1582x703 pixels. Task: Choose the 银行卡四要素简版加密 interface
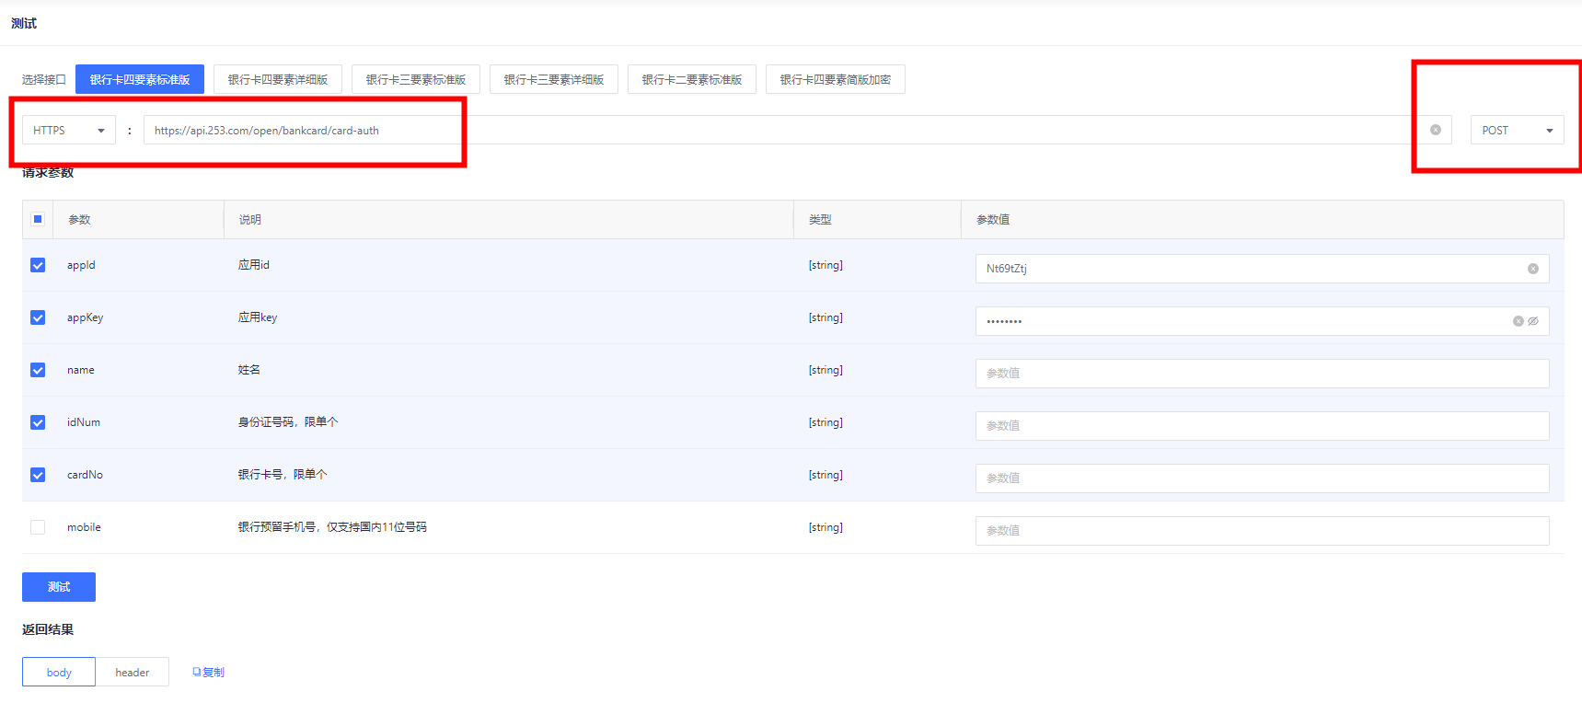tap(835, 80)
